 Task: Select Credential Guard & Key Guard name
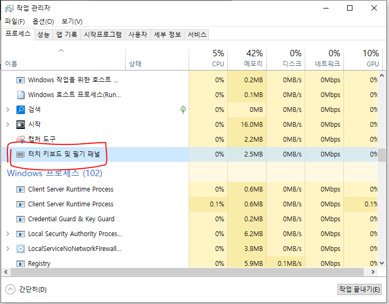pos(71,219)
